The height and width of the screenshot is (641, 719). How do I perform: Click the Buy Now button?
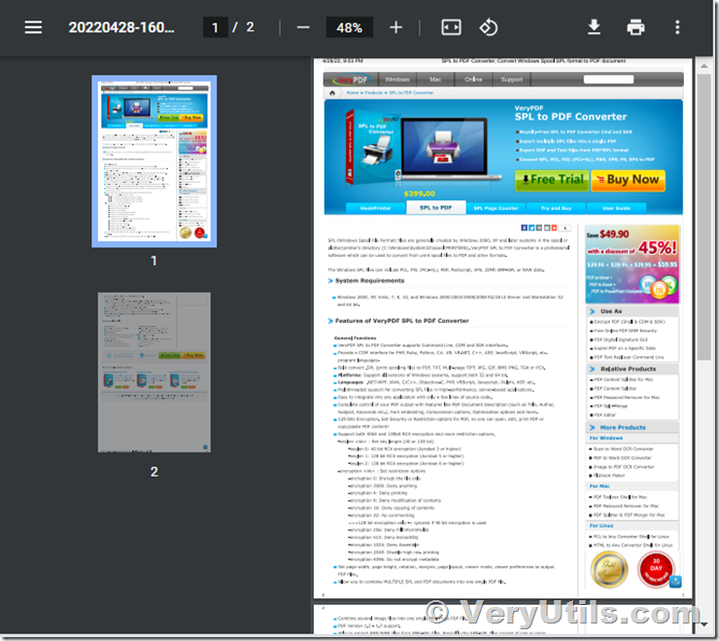coord(629,180)
